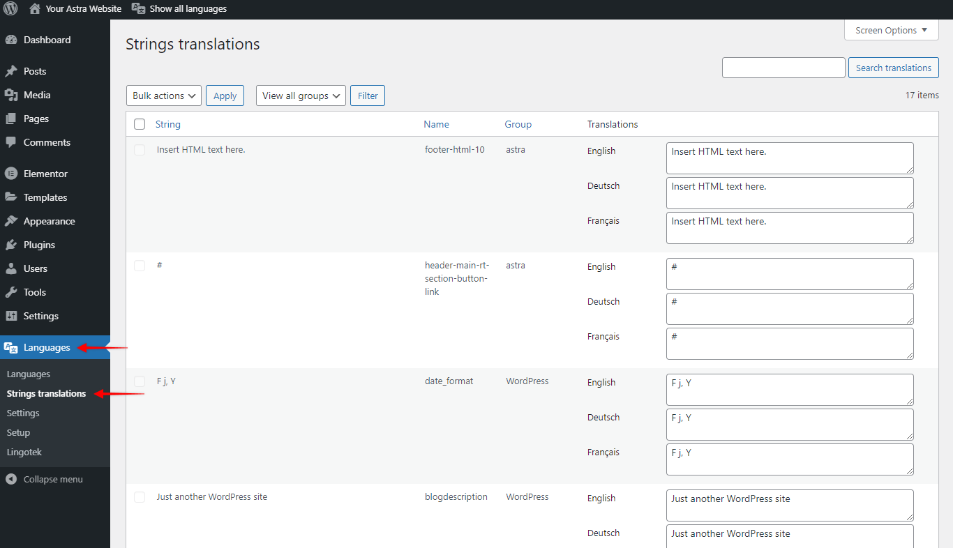Open the Bulk actions dropdown
The height and width of the screenshot is (548, 953).
click(163, 96)
